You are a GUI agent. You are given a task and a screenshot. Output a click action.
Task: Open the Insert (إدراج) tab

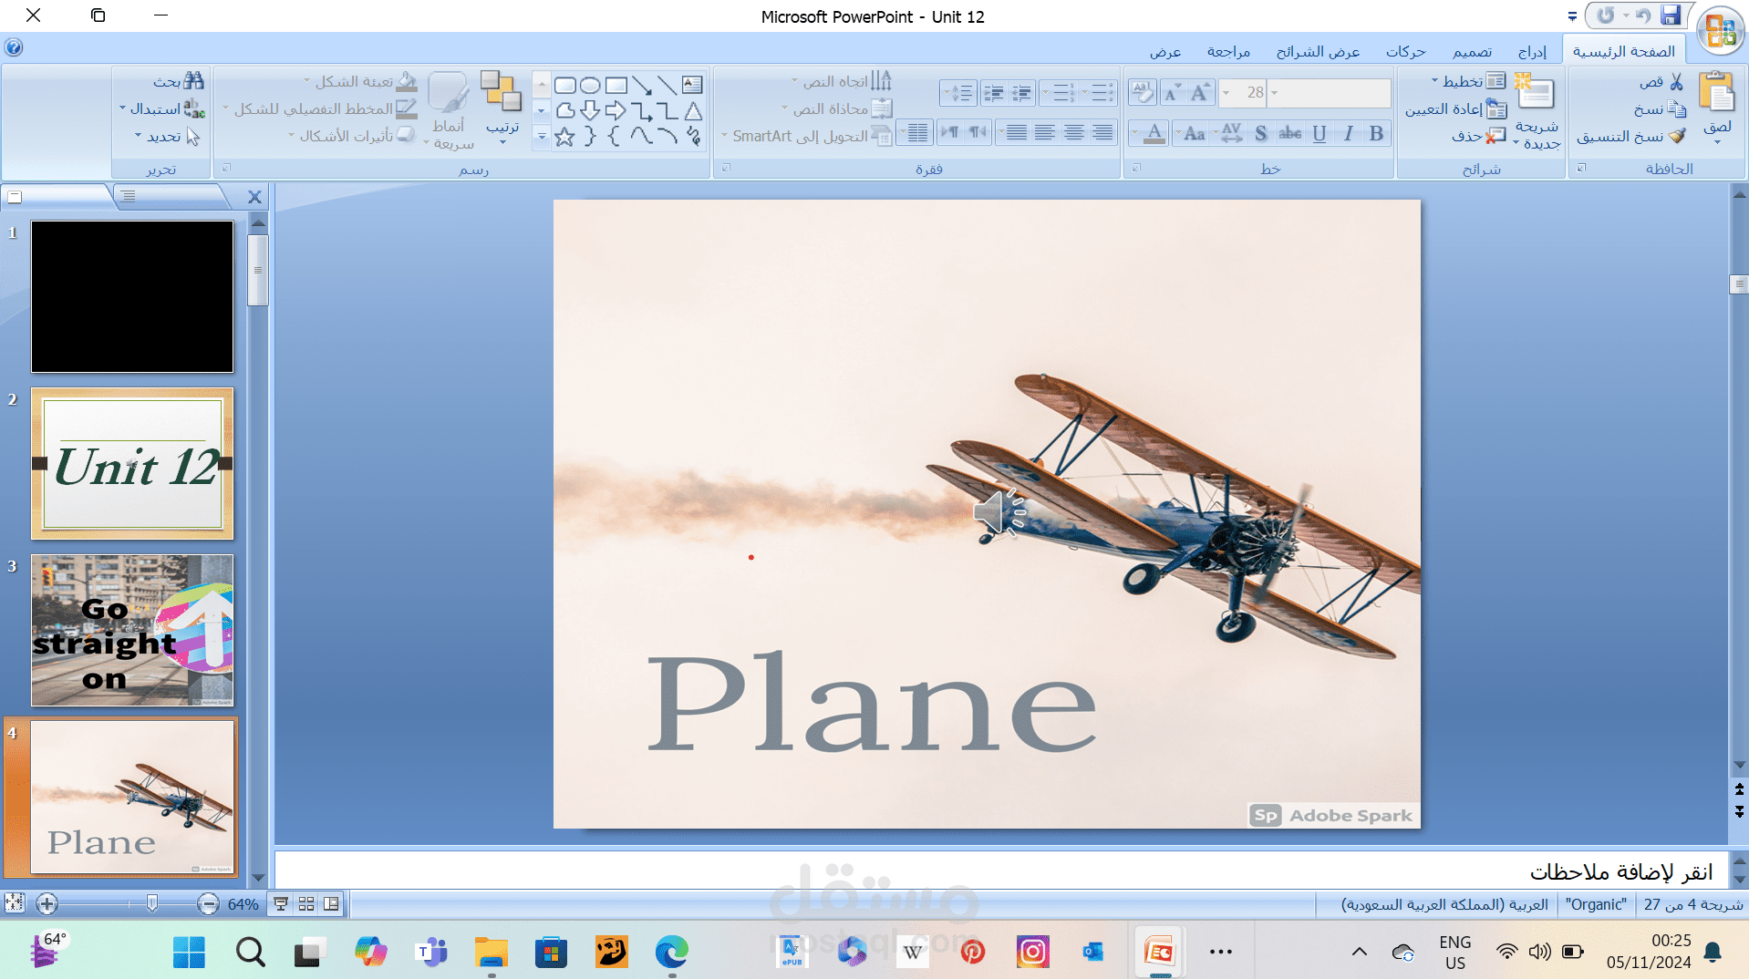coord(1532,51)
